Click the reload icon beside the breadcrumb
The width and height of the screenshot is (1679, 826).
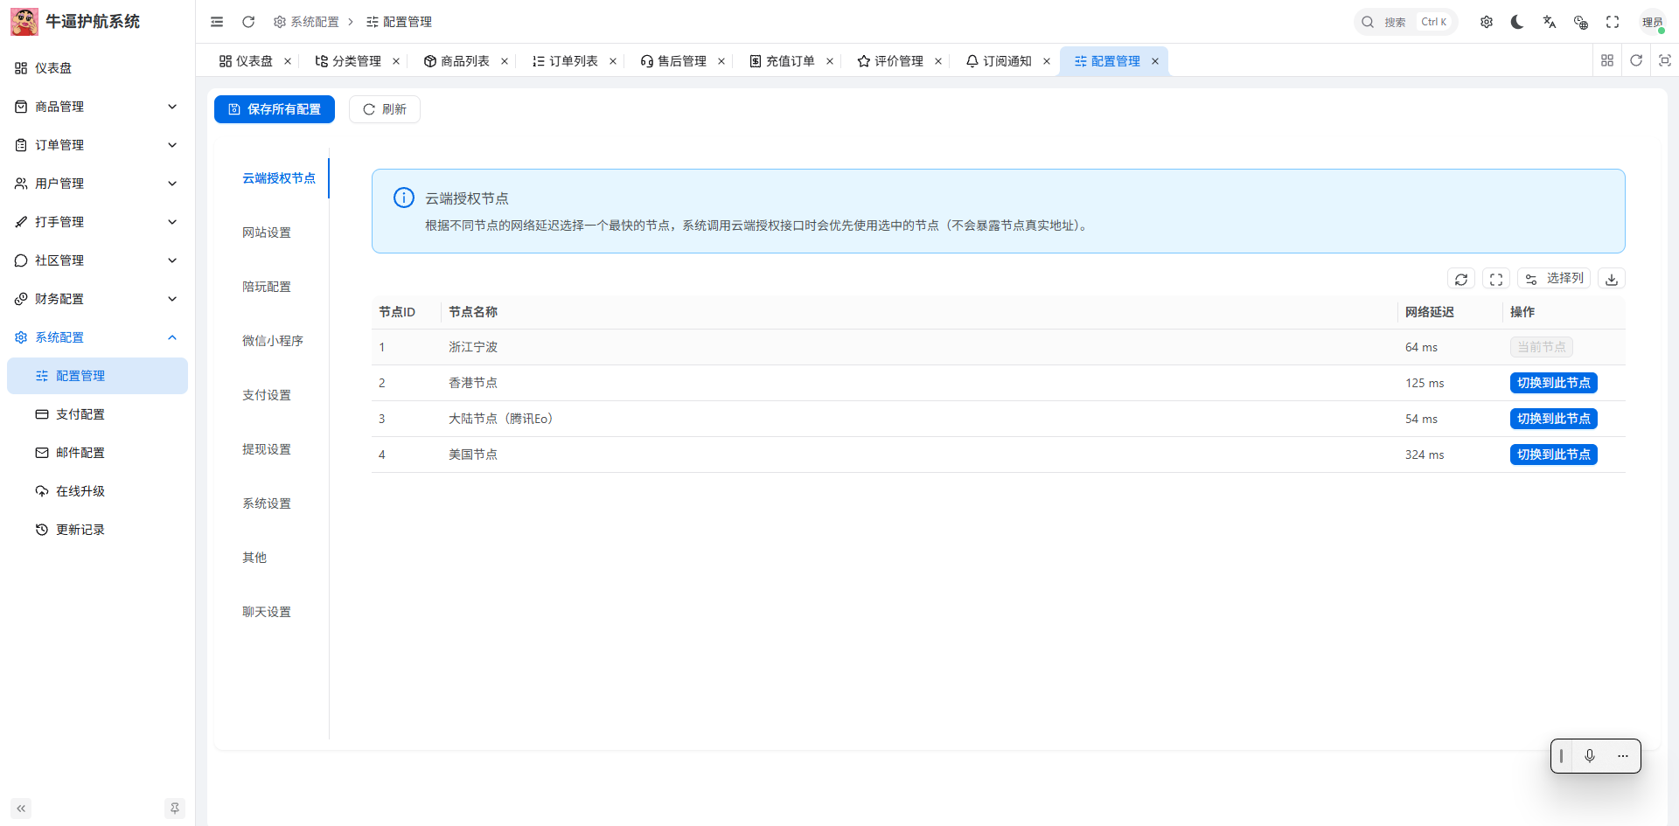[x=248, y=22]
